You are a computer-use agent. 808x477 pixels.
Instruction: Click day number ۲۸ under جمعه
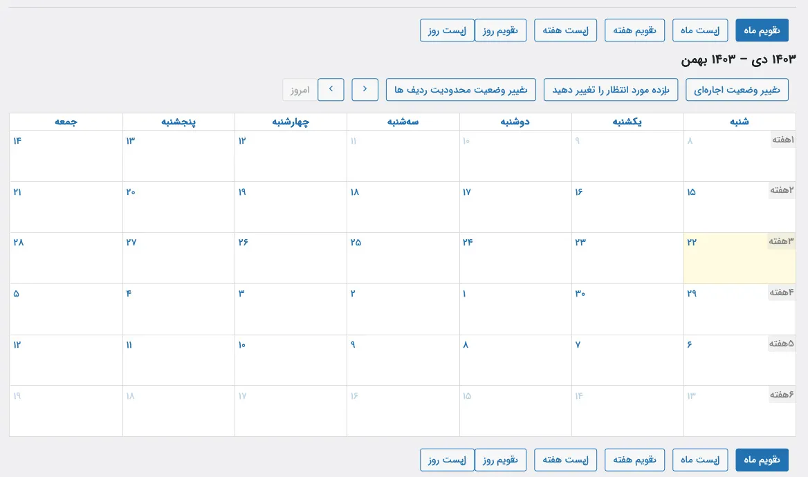click(19, 242)
